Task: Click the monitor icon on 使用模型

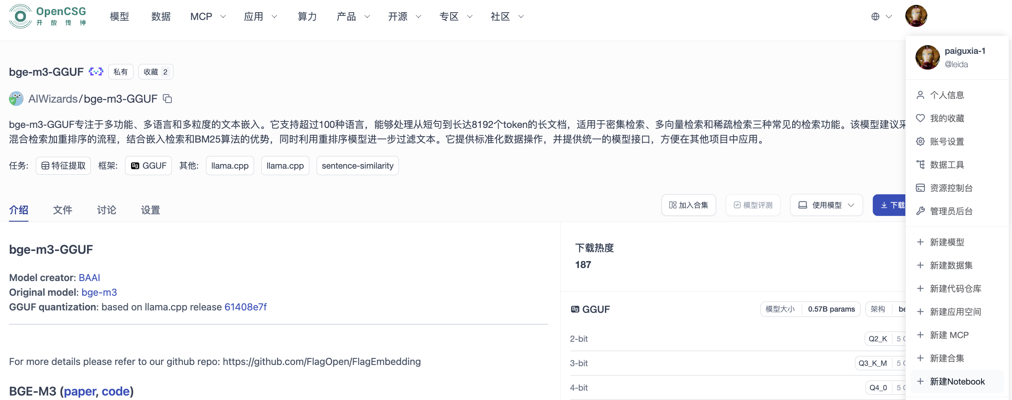Action: coord(803,205)
